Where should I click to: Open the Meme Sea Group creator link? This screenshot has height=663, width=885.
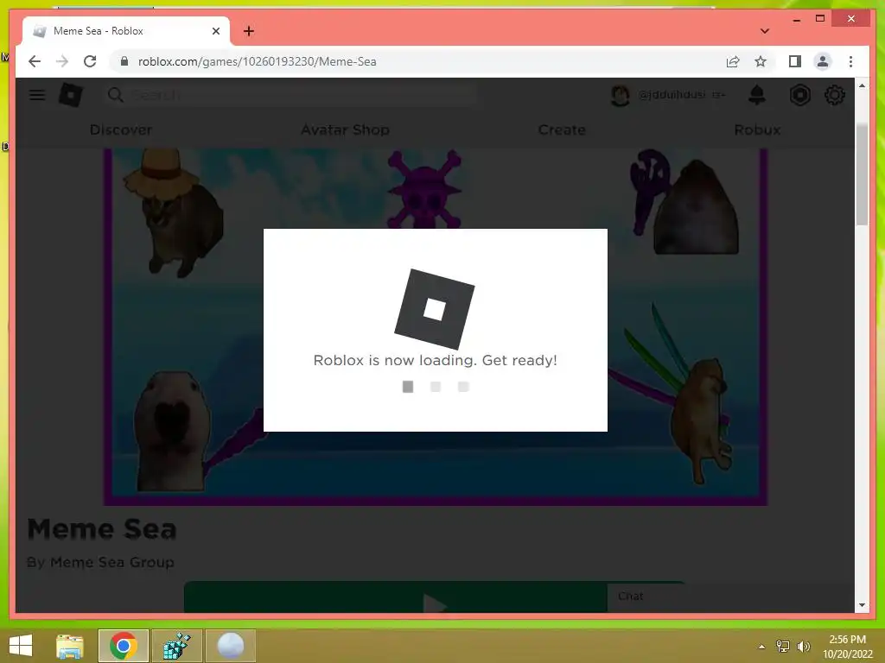[x=111, y=562]
